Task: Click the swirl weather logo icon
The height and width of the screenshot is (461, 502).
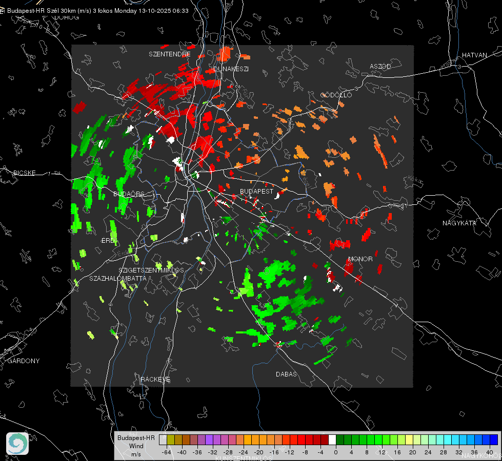Action: point(17,444)
